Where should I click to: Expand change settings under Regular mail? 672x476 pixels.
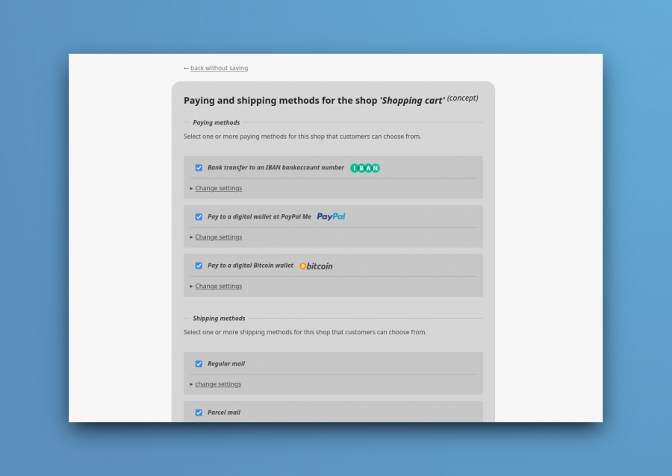pos(218,384)
